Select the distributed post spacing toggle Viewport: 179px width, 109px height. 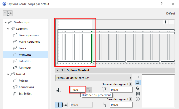(65, 105)
